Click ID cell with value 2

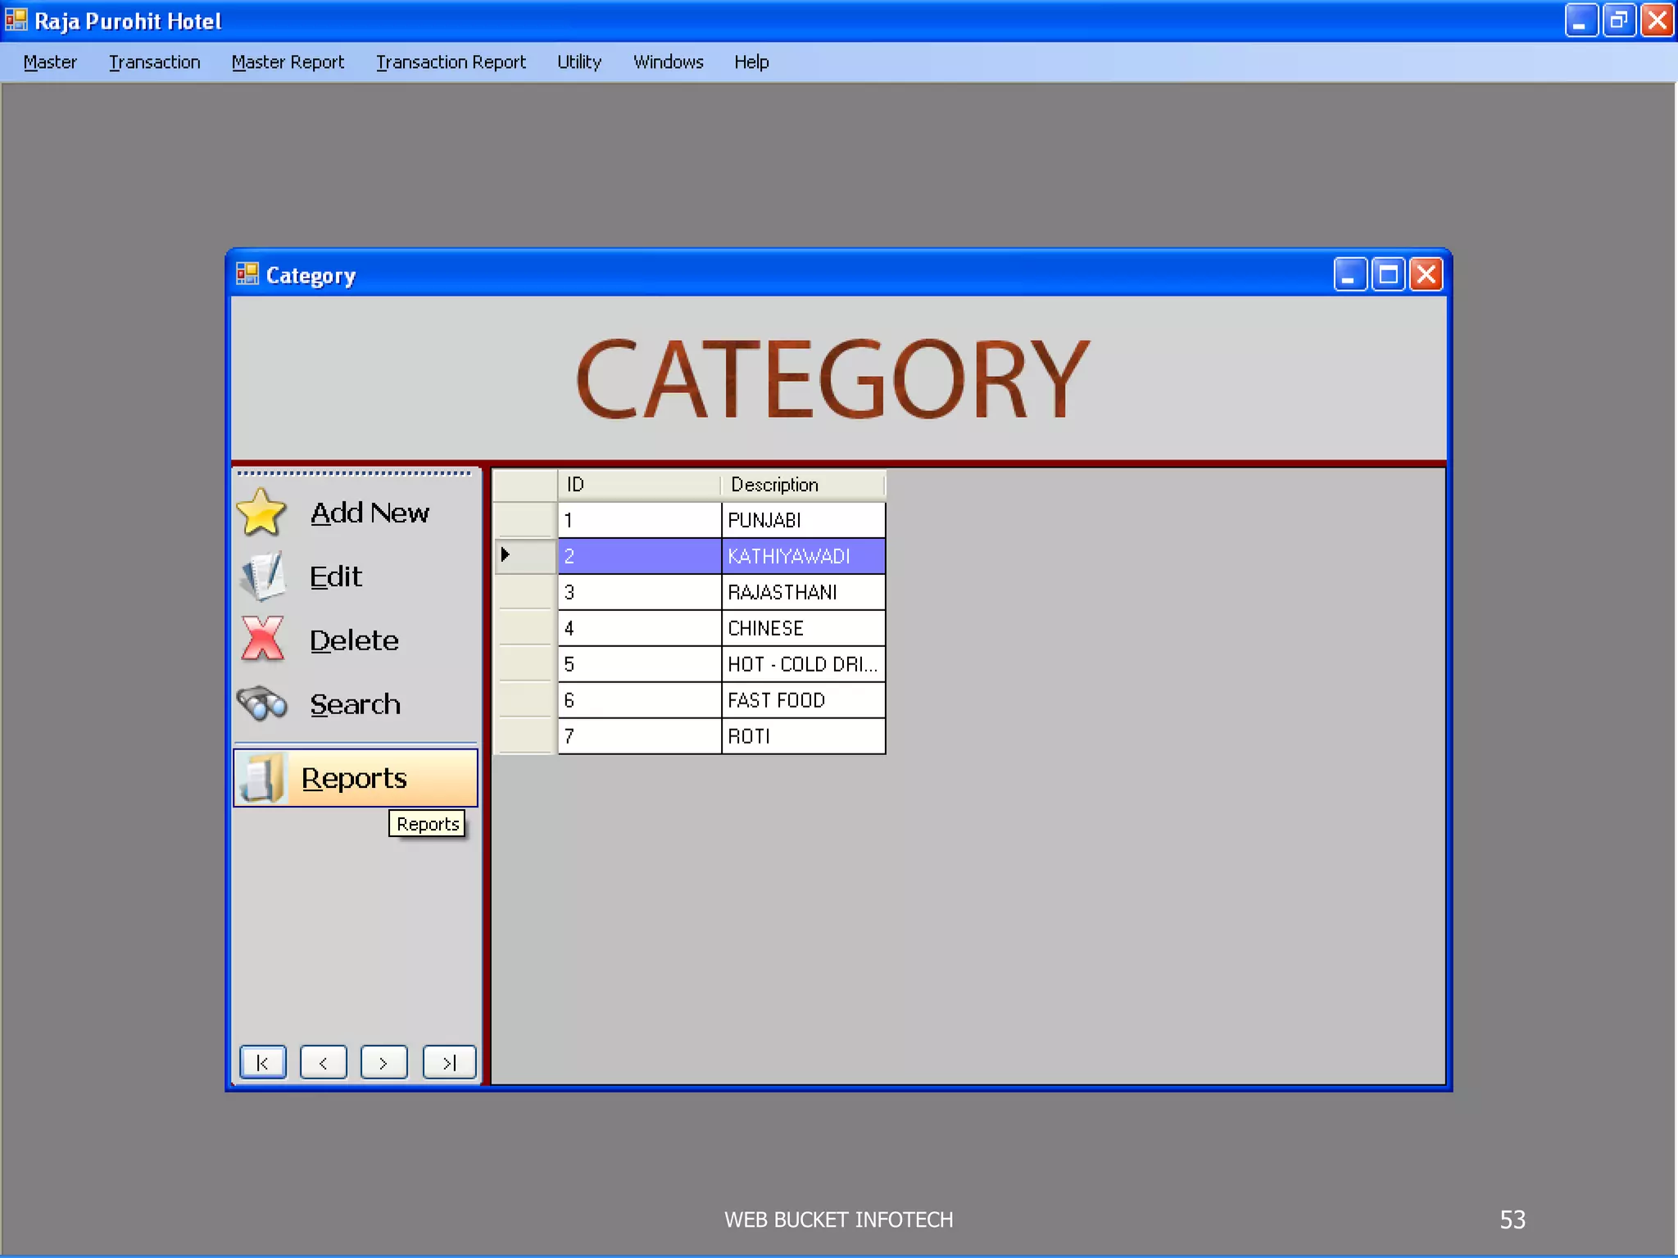pos(640,556)
